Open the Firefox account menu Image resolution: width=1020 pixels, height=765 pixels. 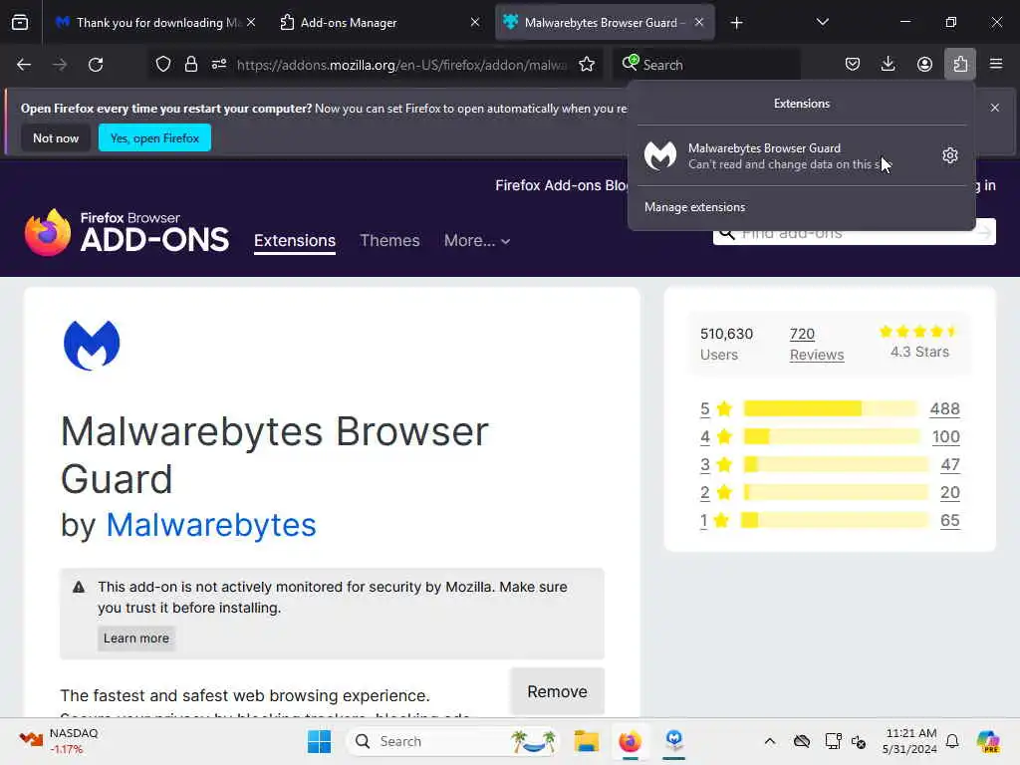point(924,65)
